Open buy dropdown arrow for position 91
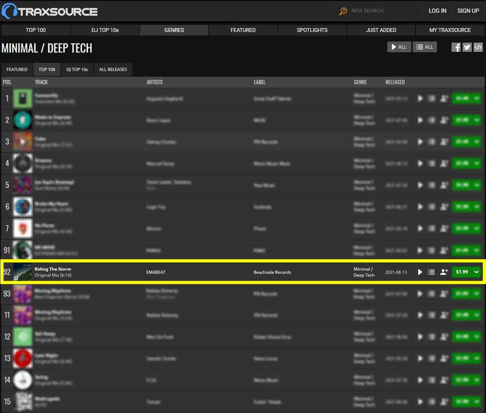The height and width of the screenshot is (413, 486). [x=477, y=250]
